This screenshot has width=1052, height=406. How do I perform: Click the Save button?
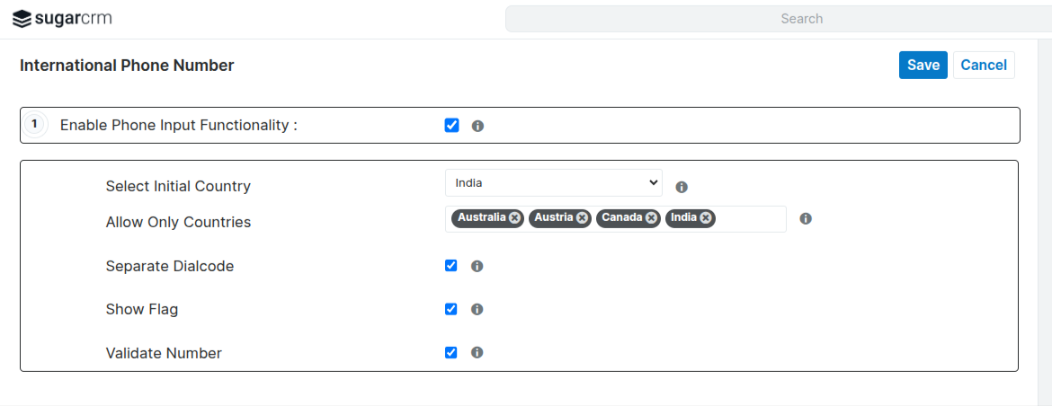[x=923, y=65]
